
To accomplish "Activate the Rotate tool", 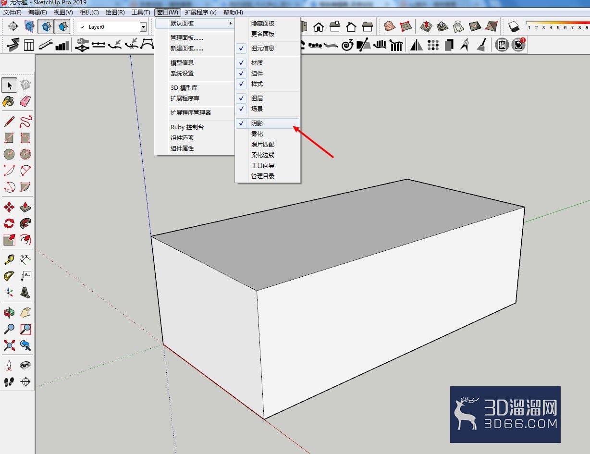I will point(9,223).
